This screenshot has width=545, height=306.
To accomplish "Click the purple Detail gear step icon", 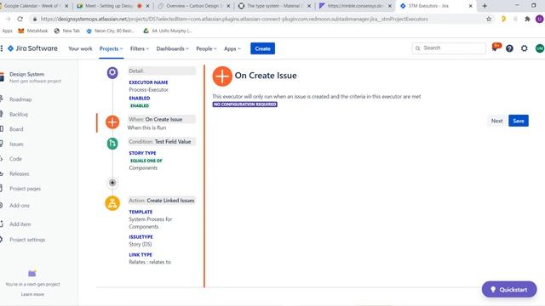I will [x=112, y=72].
